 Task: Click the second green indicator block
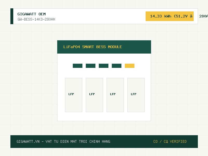90,66
